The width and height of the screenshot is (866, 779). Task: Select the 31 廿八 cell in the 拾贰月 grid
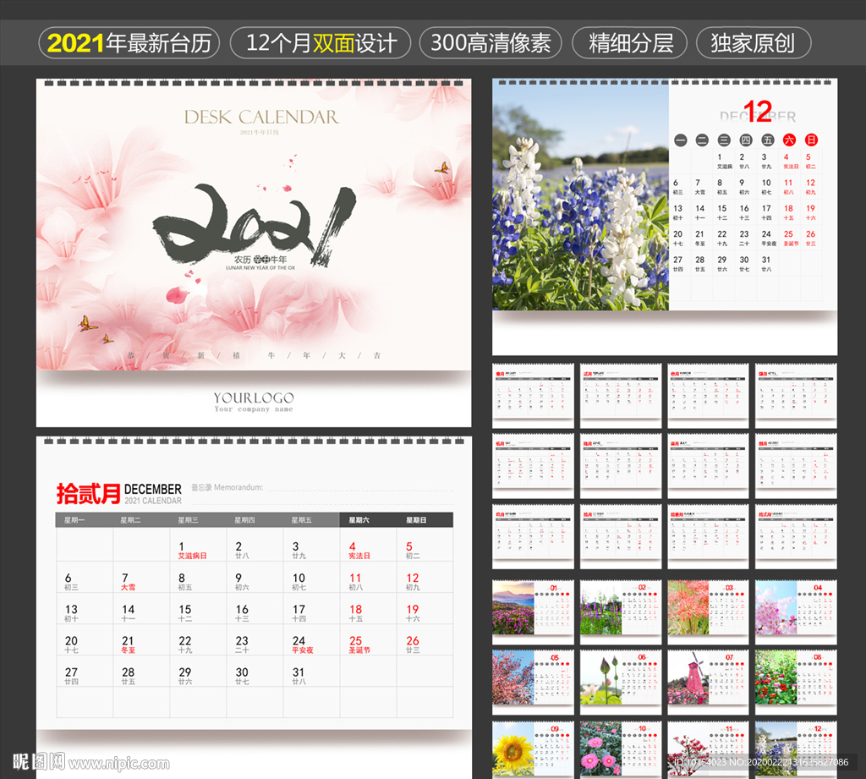[x=311, y=672]
